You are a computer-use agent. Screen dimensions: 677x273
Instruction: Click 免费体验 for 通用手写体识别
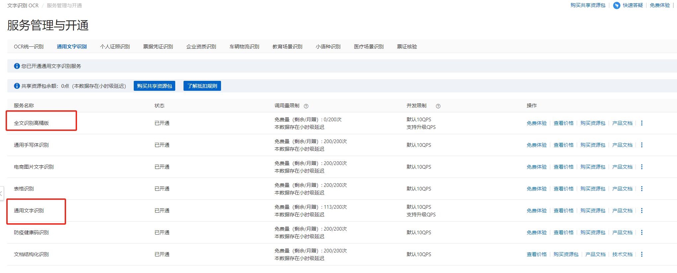pyautogui.click(x=537, y=145)
